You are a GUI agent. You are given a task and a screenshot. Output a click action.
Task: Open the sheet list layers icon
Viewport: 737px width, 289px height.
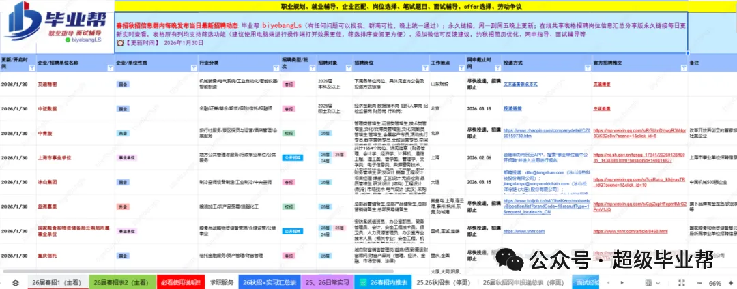coord(16,283)
